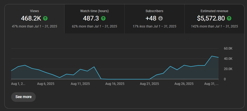Select the Aug 16, 2025 date marker

pyautogui.click(x=115, y=84)
